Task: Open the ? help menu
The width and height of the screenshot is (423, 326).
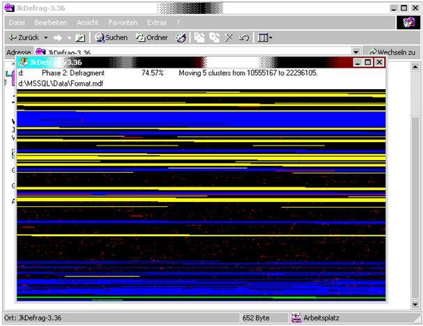Action: pyautogui.click(x=178, y=23)
